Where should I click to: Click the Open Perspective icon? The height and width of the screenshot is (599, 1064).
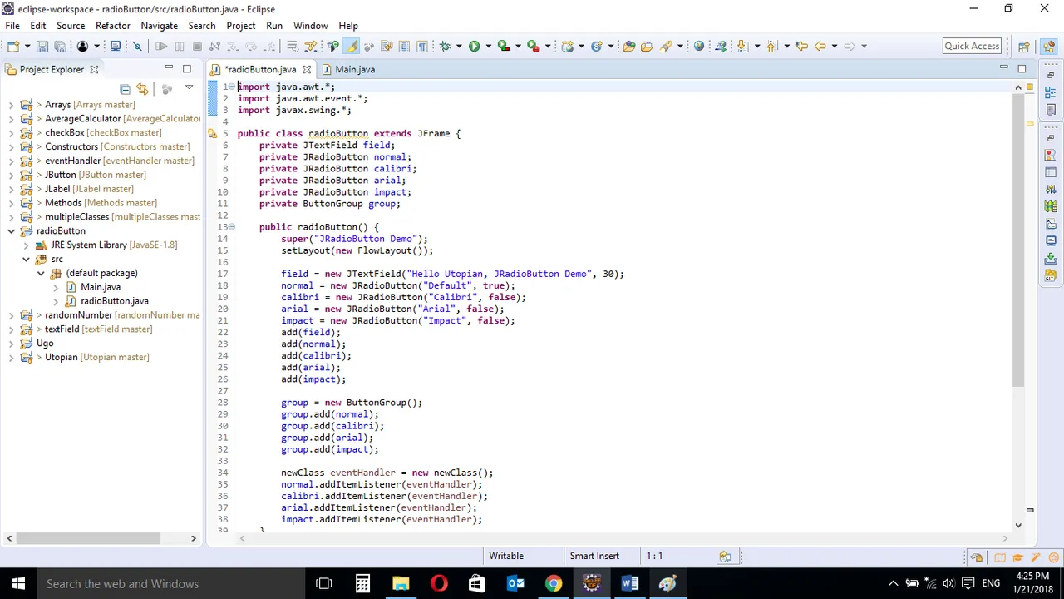click(x=1024, y=47)
